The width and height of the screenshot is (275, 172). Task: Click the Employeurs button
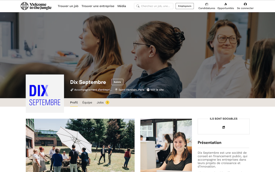185,6
